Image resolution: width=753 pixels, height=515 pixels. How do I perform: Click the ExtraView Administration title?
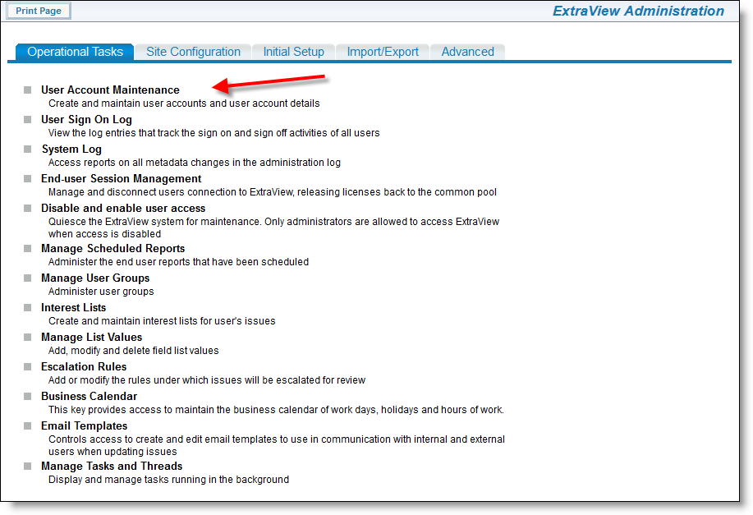coord(638,11)
